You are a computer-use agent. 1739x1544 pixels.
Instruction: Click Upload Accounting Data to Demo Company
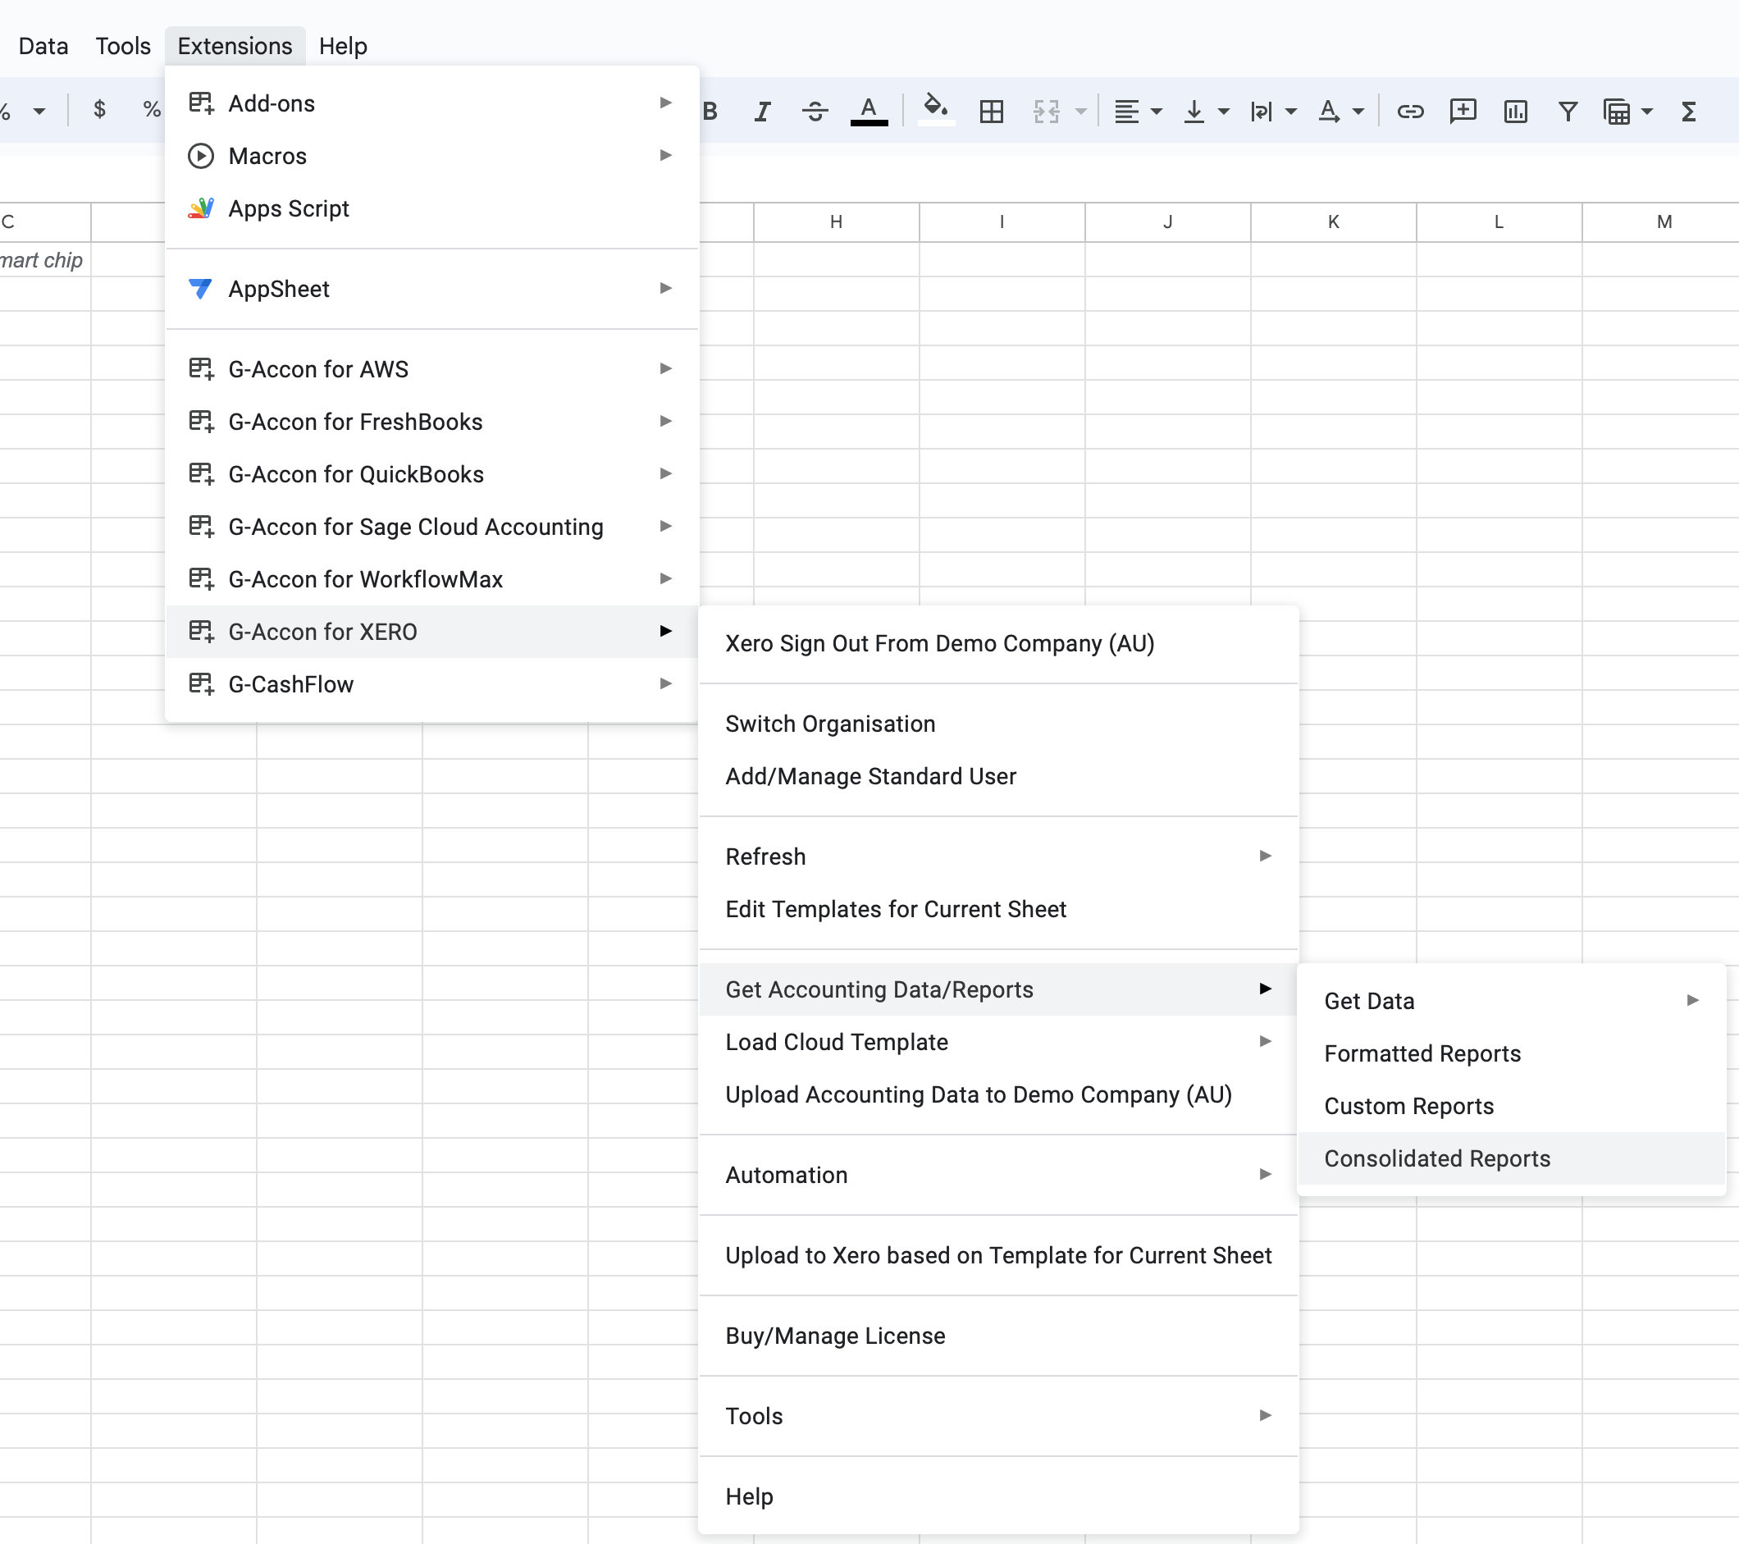coord(999,1095)
